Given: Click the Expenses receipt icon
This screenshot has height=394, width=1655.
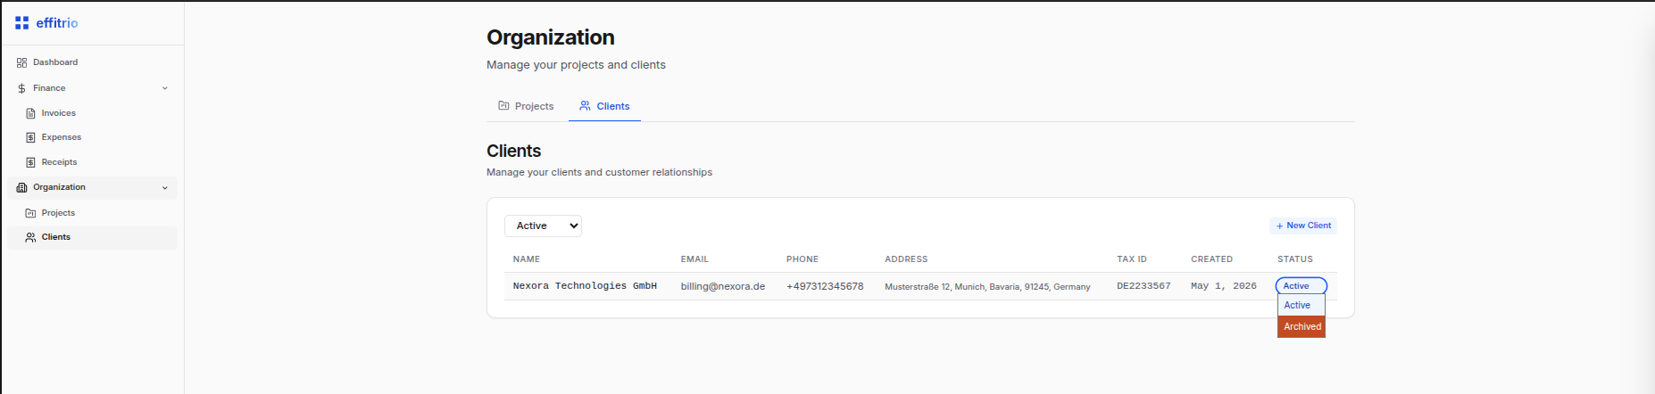Looking at the screenshot, I should (x=30, y=137).
